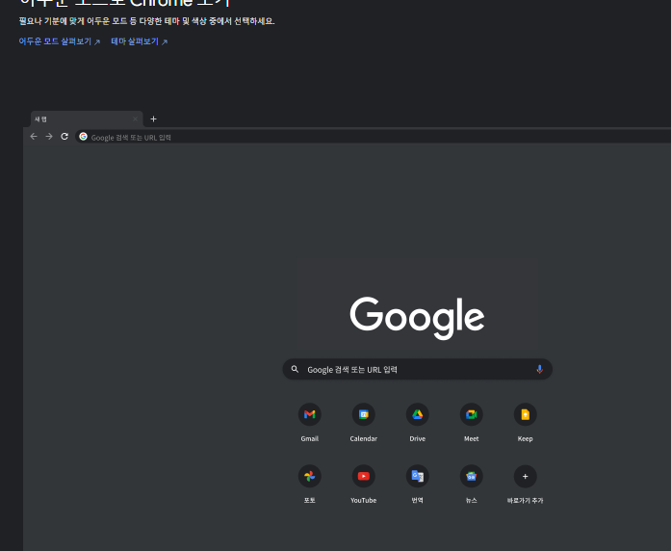Screen dimensions: 671x551
Task: Click the Keep text label
Action: pyautogui.click(x=526, y=439)
